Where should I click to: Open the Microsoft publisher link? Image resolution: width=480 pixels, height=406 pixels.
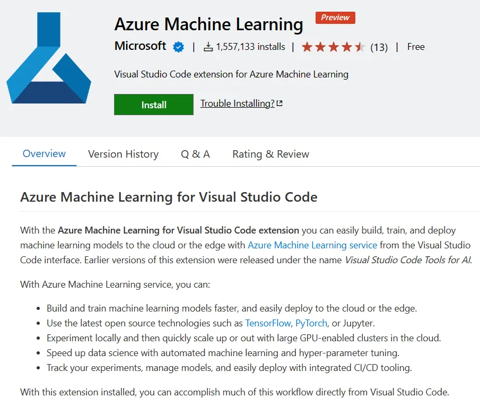[140, 46]
